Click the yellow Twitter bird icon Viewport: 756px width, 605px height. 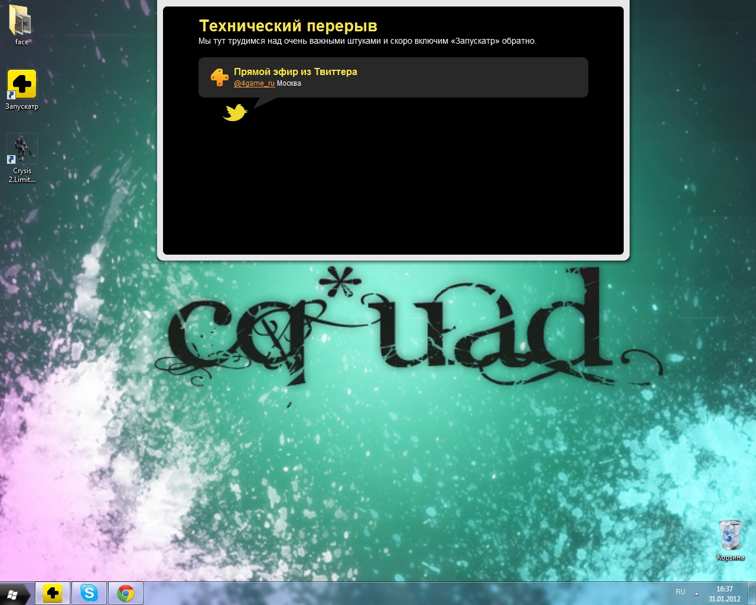234,112
